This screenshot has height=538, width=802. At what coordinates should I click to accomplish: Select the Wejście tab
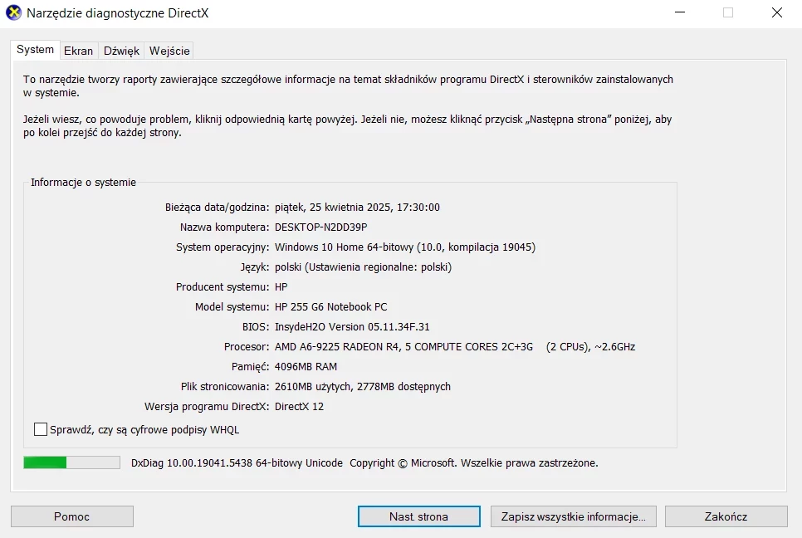(x=169, y=51)
